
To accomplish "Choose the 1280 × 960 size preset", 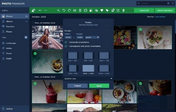I will (73, 70).
